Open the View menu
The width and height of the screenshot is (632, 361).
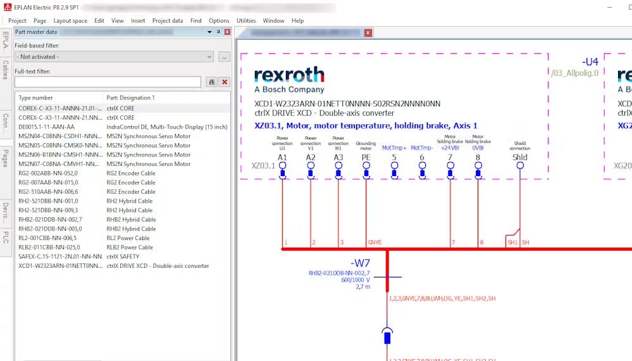(117, 20)
